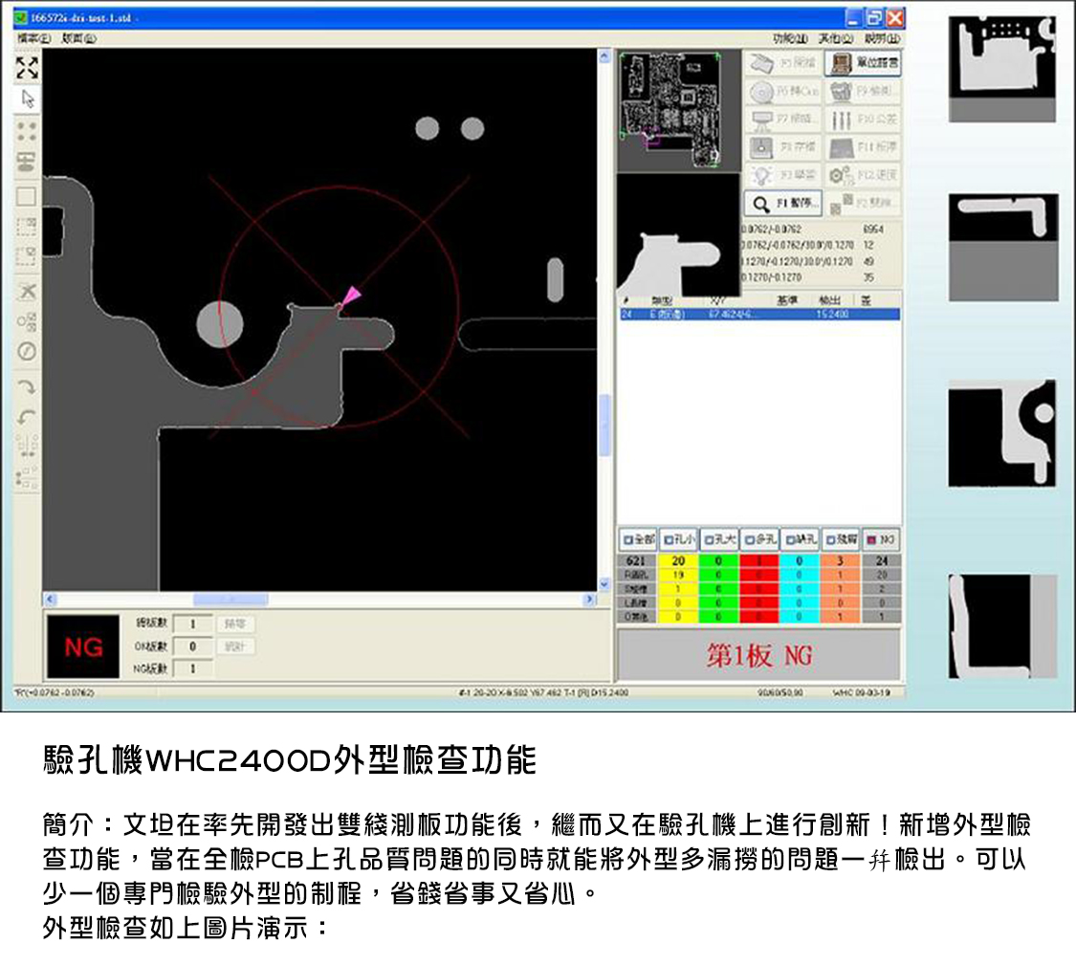Click the yellow cell showing 20
Viewport: 1076px width, 965px height.
[x=678, y=560]
